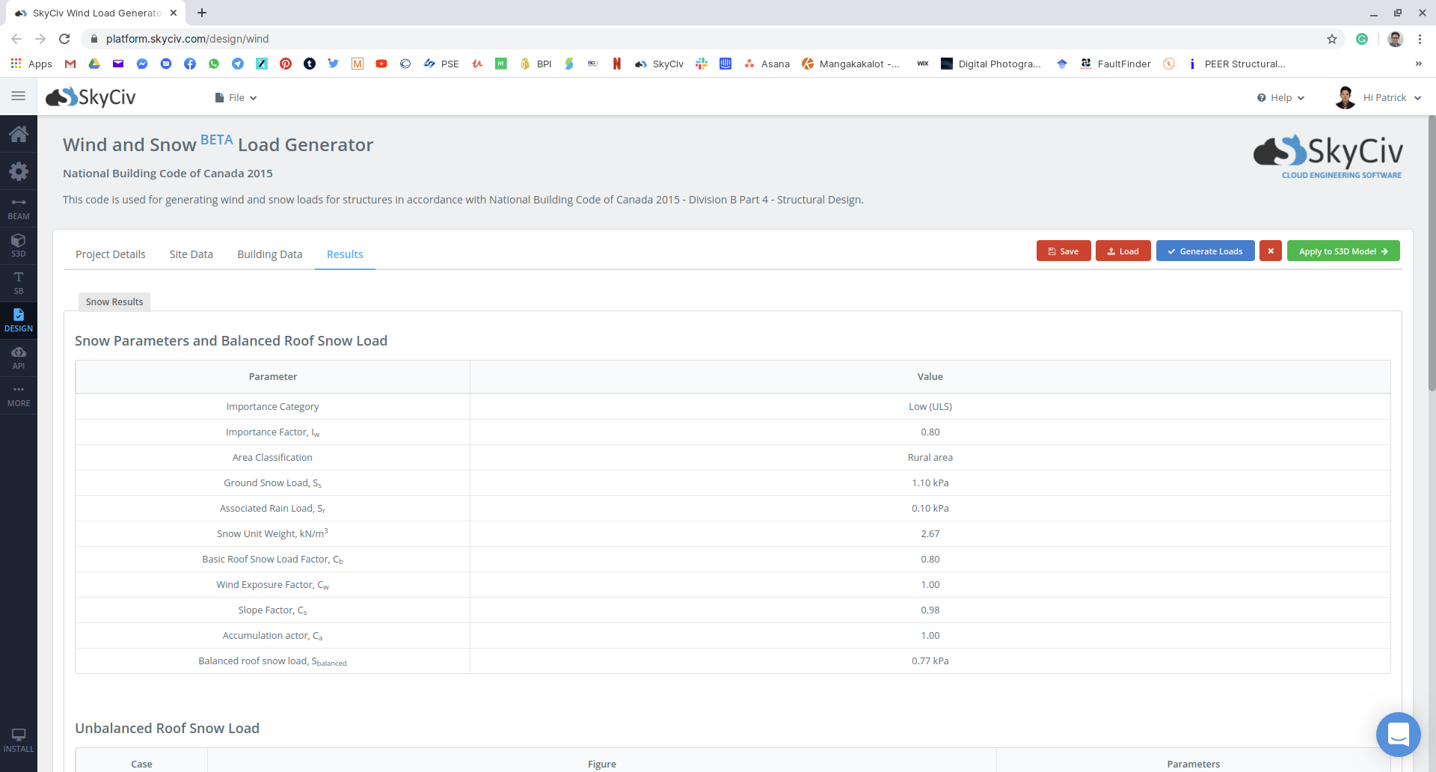This screenshot has height=772, width=1436.
Task: Open Slack bookmark
Action: click(x=702, y=64)
